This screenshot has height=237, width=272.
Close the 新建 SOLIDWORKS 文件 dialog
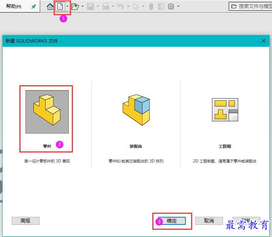pos(264,41)
